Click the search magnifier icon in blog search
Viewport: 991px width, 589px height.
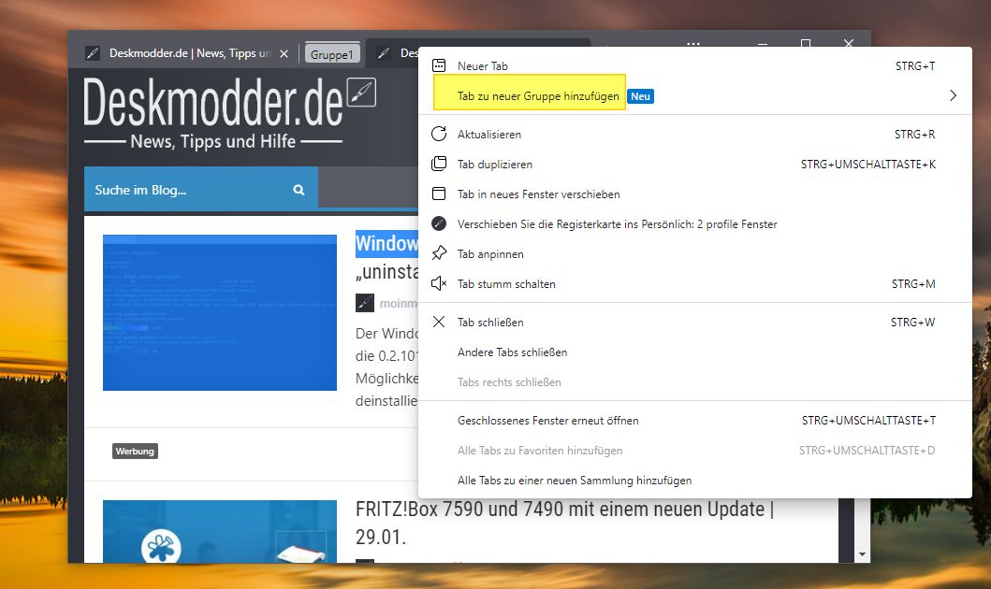click(x=299, y=190)
